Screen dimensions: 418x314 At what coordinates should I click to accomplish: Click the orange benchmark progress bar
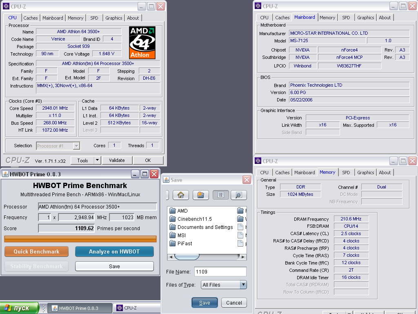pos(80,239)
